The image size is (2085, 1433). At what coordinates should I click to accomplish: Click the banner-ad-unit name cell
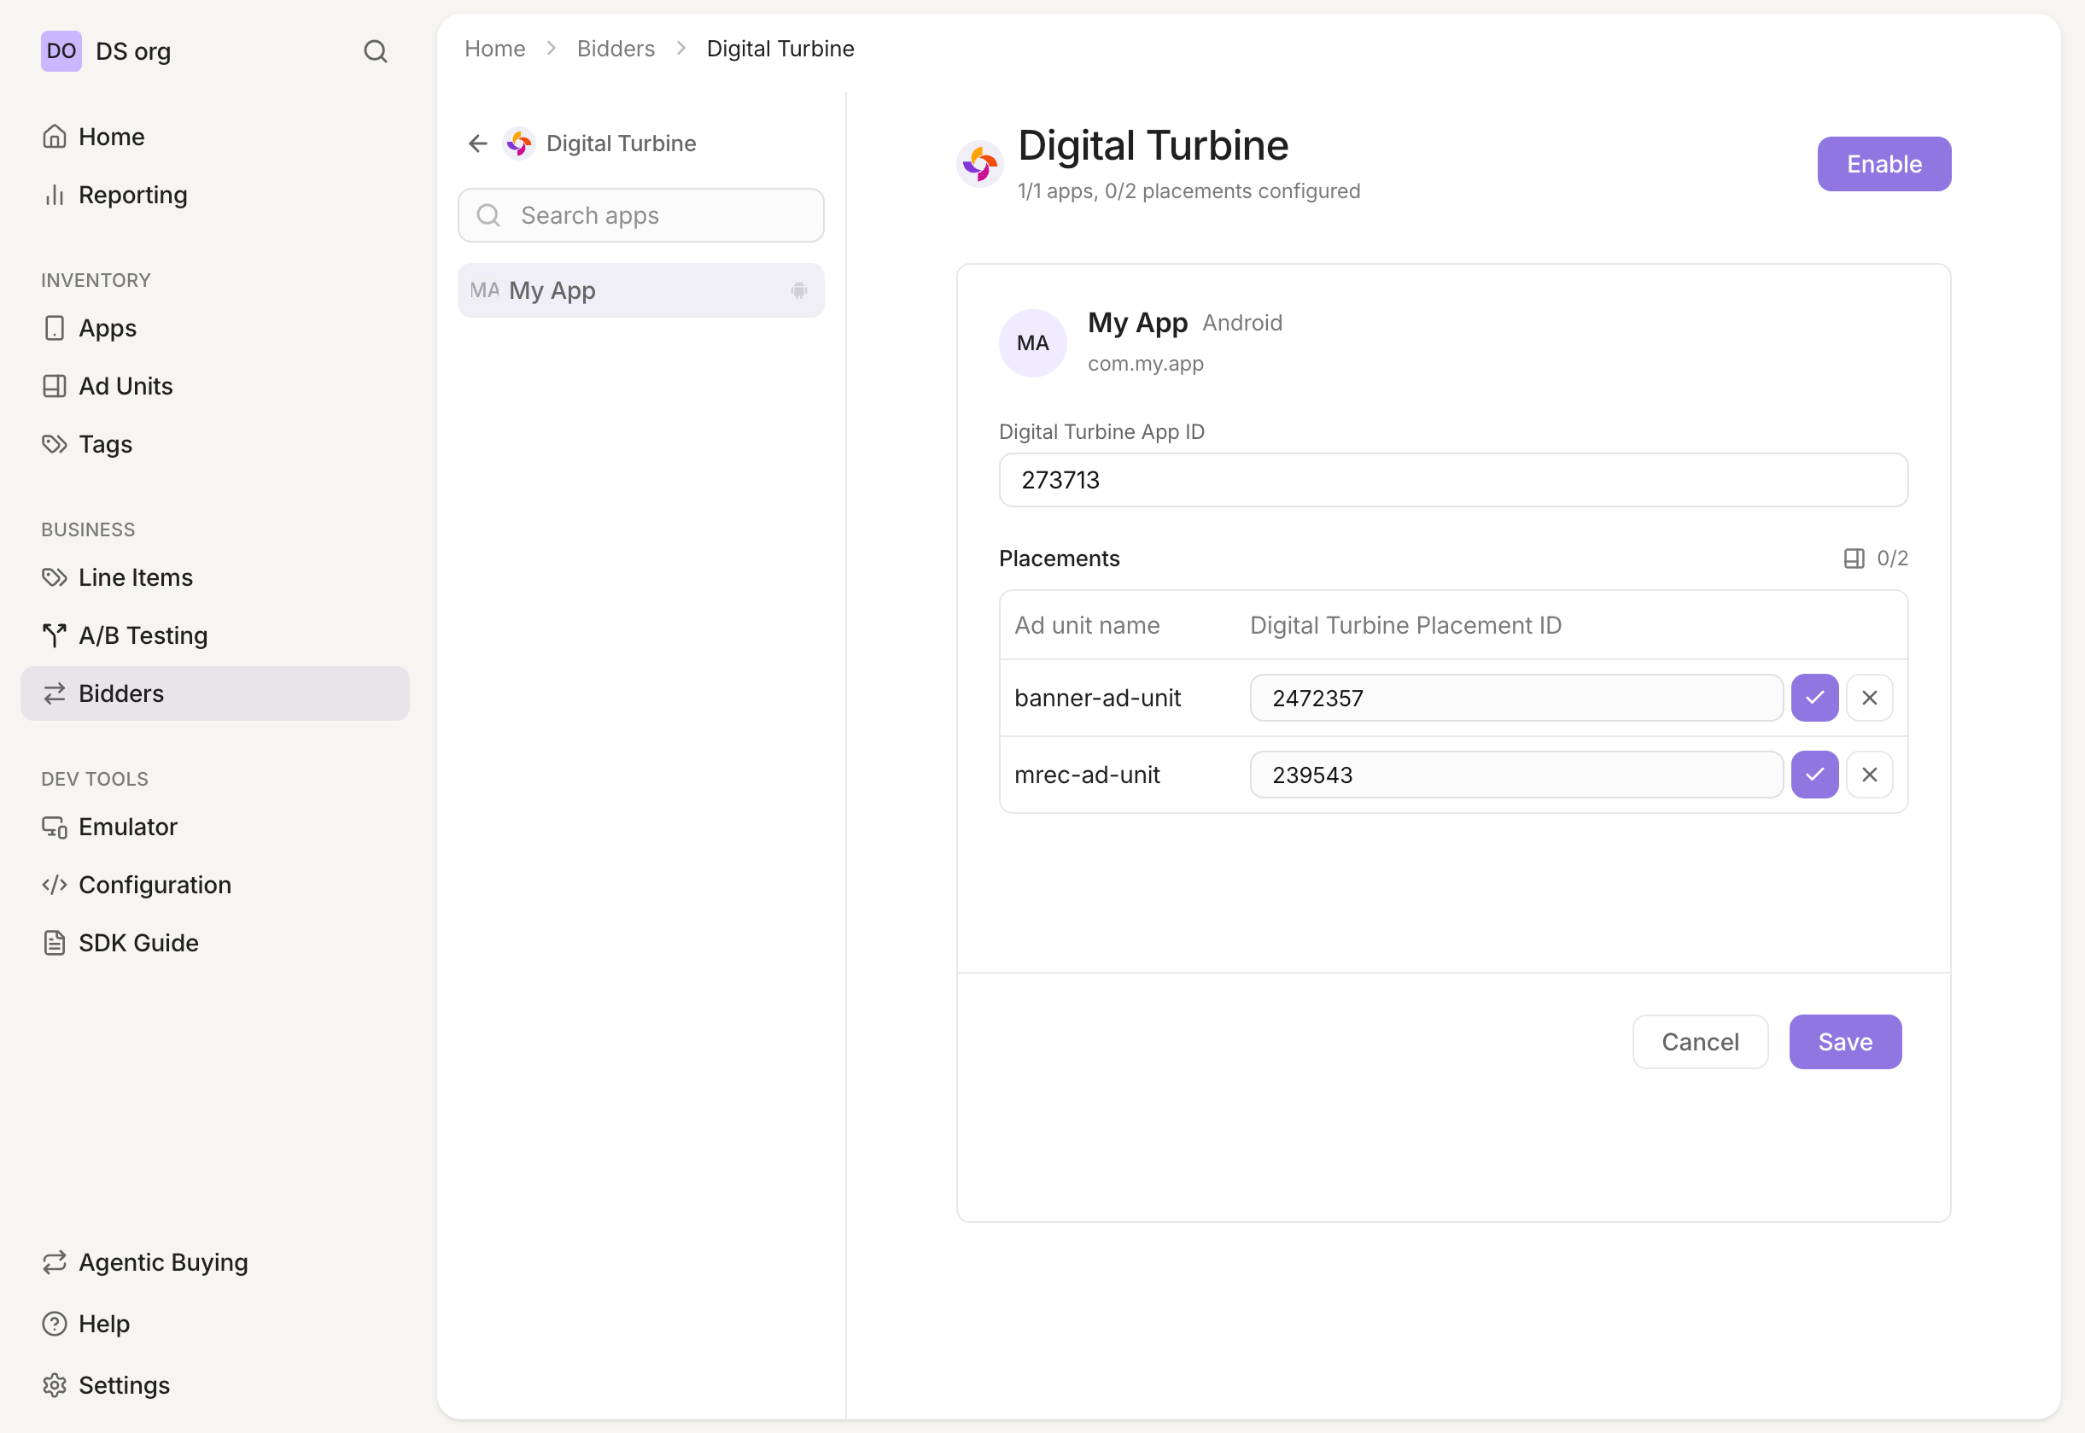click(1097, 698)
